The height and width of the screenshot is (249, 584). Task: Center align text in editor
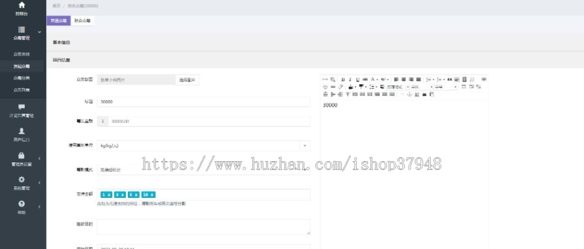[404, 80]
